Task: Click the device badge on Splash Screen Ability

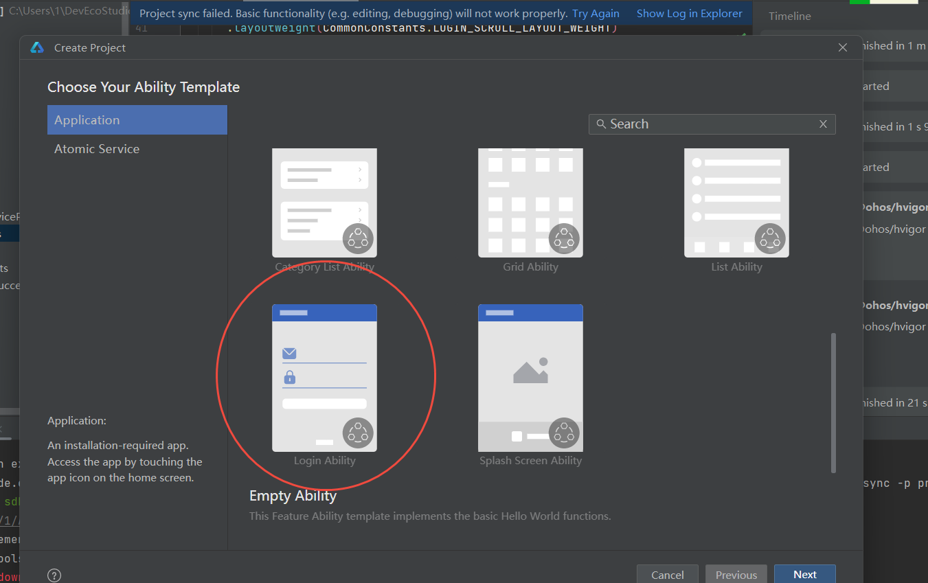Action: (564, 433)
